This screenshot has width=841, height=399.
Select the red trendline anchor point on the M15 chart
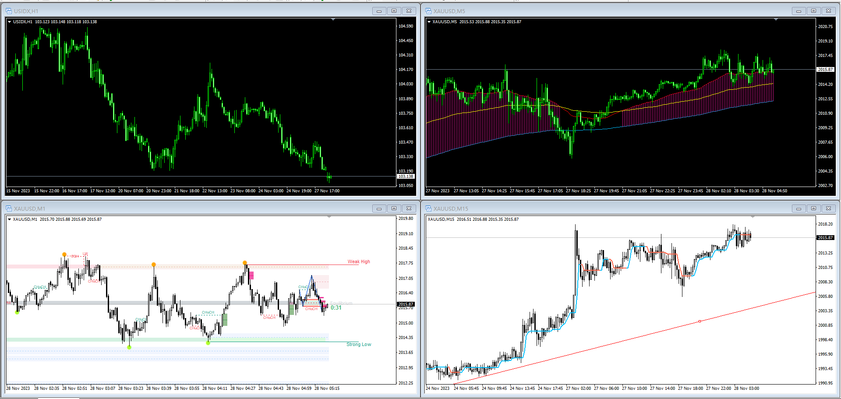pos(700,321)
